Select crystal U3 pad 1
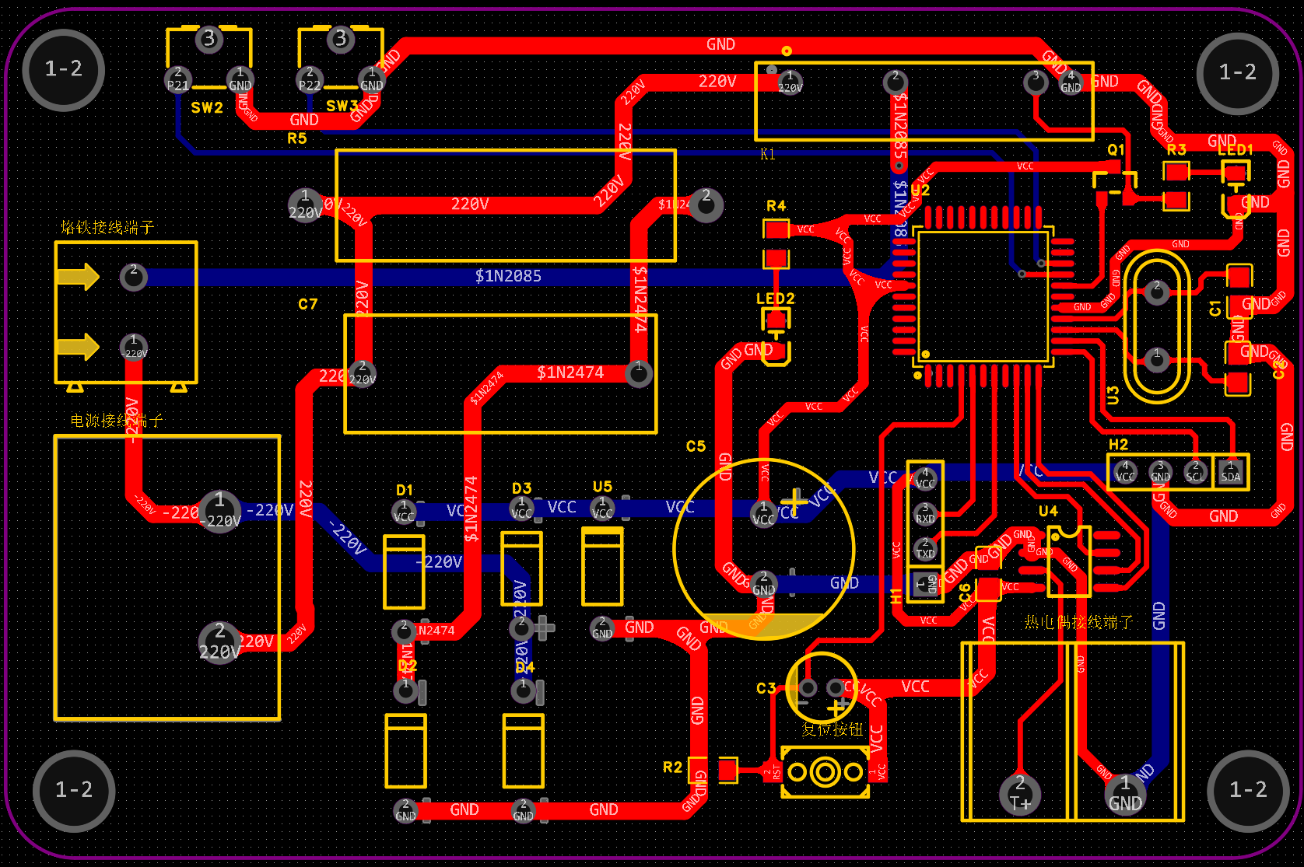This screenshot has width=1304, height=867. [1157, 359]
